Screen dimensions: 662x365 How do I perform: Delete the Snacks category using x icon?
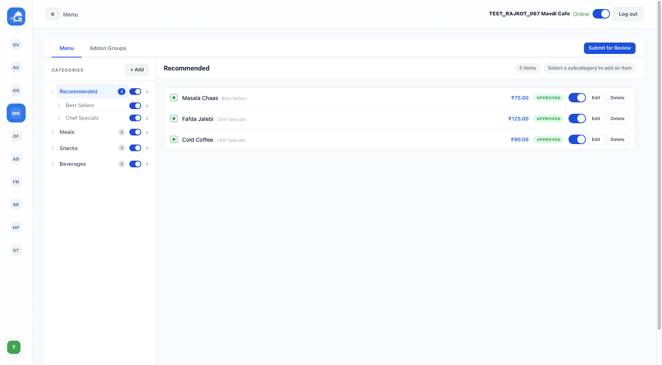147,148
